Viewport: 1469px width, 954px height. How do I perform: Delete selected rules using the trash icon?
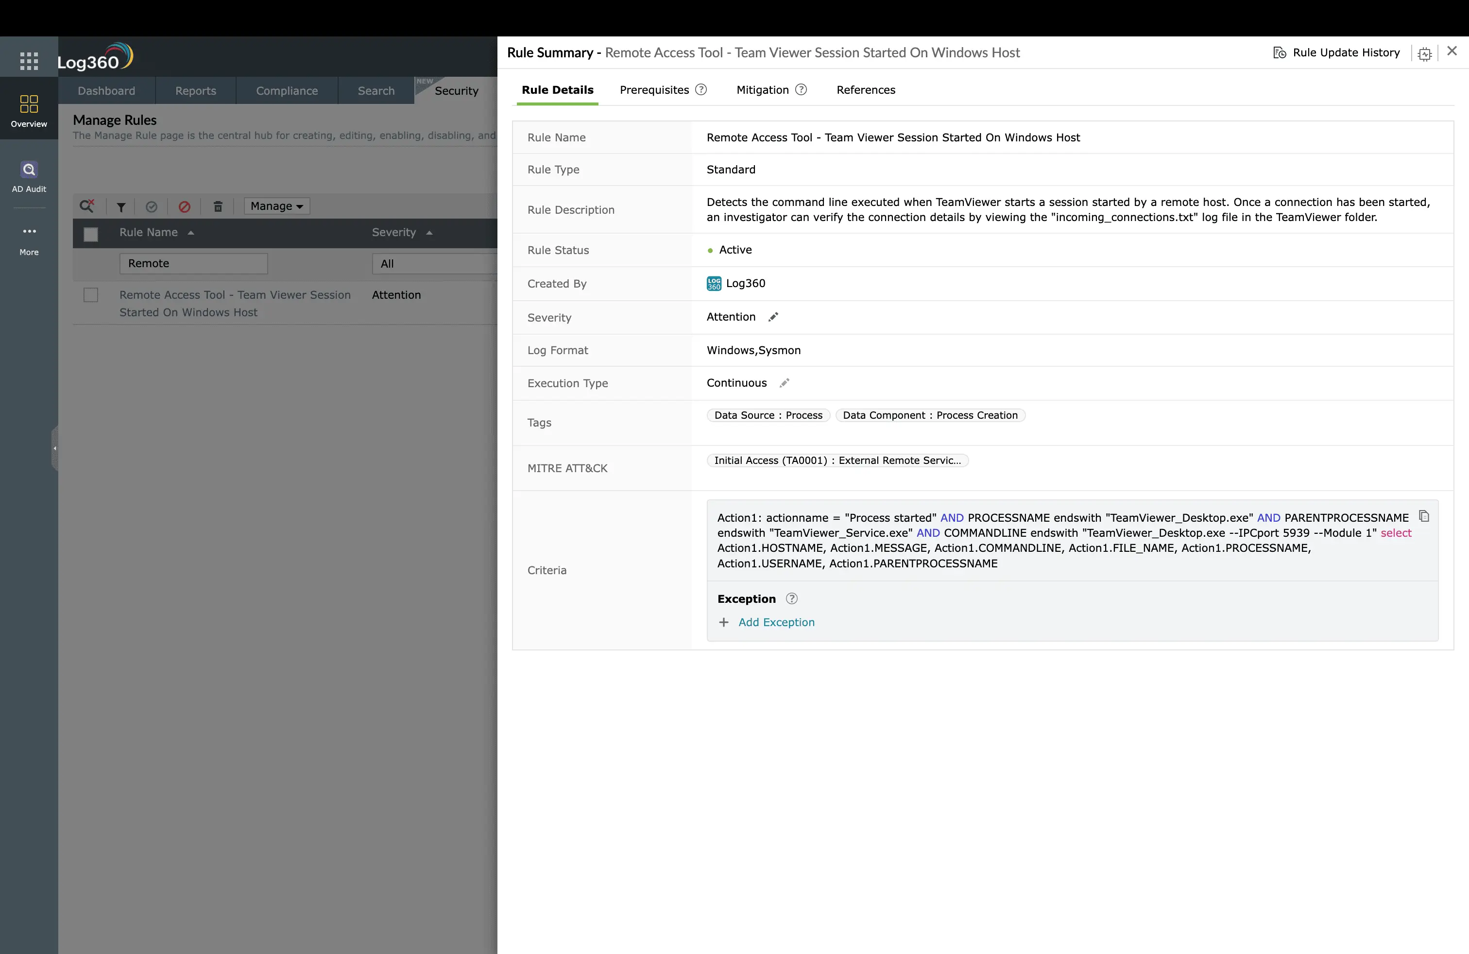pos(217,206)
